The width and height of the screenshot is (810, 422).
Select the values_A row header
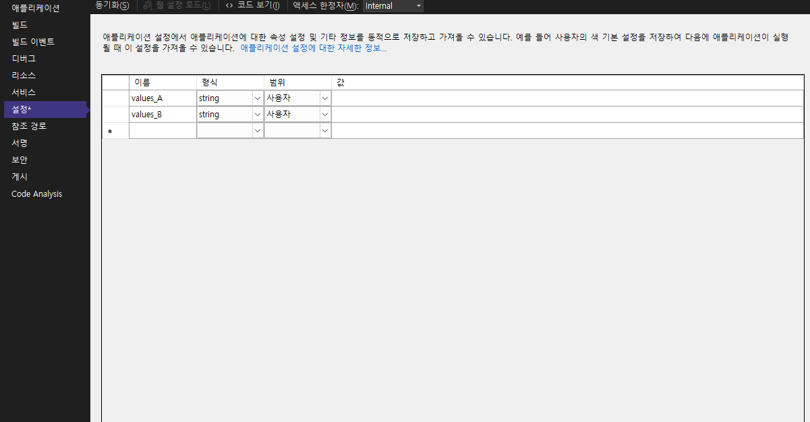coord(115,98)
